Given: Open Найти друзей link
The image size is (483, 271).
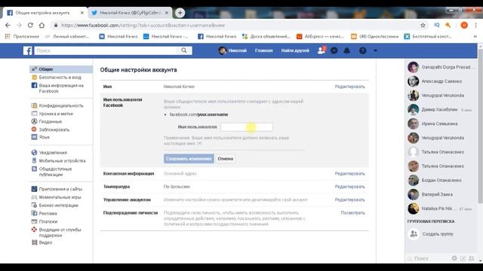Looking at the screenshot, I should click(295, 50).
